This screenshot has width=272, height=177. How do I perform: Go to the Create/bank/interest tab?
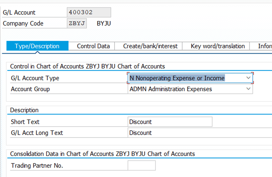pos(150,46)
